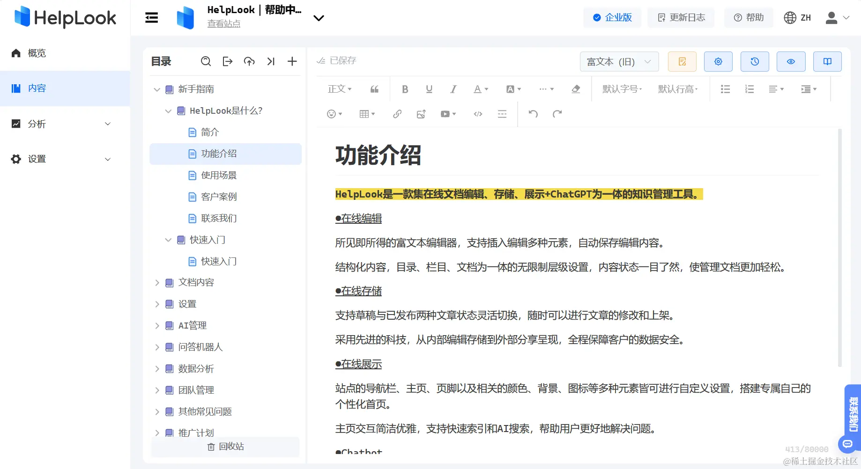
Task: Open the orange edit note button
Action: click(x=682, y=61)
